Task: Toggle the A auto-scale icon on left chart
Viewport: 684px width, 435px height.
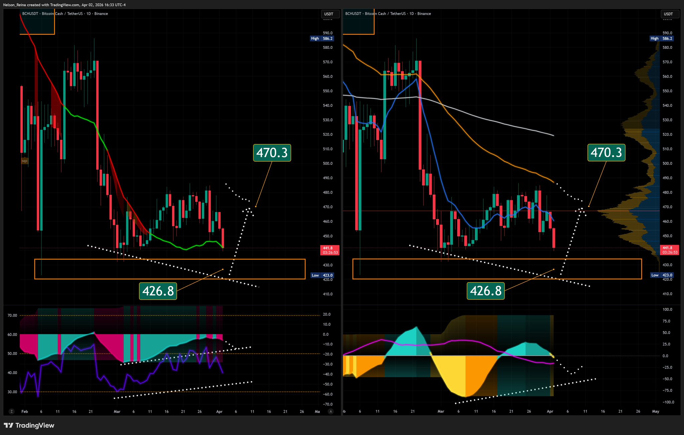Action: (330, 411)
